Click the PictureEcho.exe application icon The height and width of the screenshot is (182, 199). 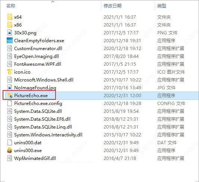[10, 95]
